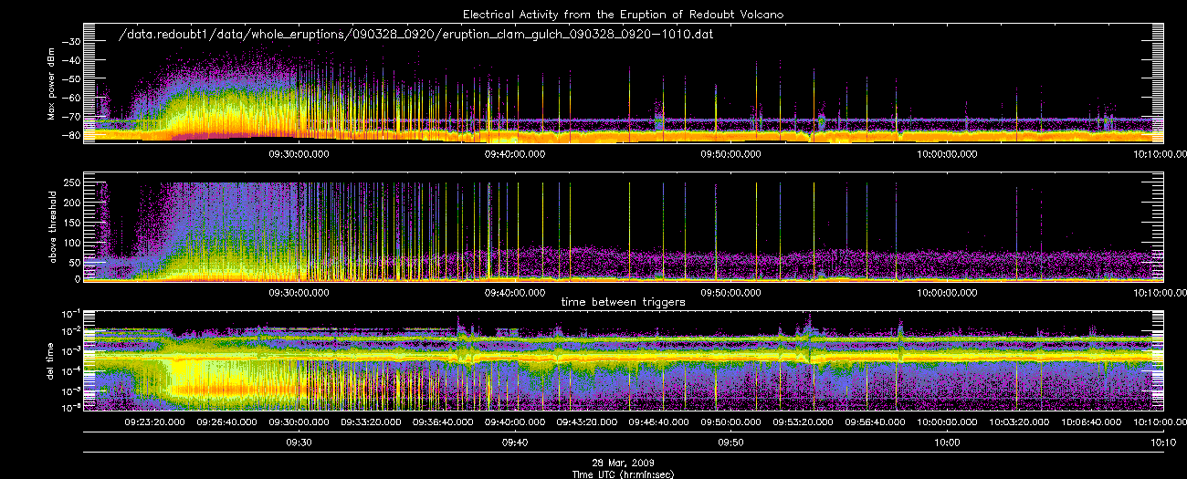
Task: Click the '09:36:40.000' time label
Action: (443, 423)
